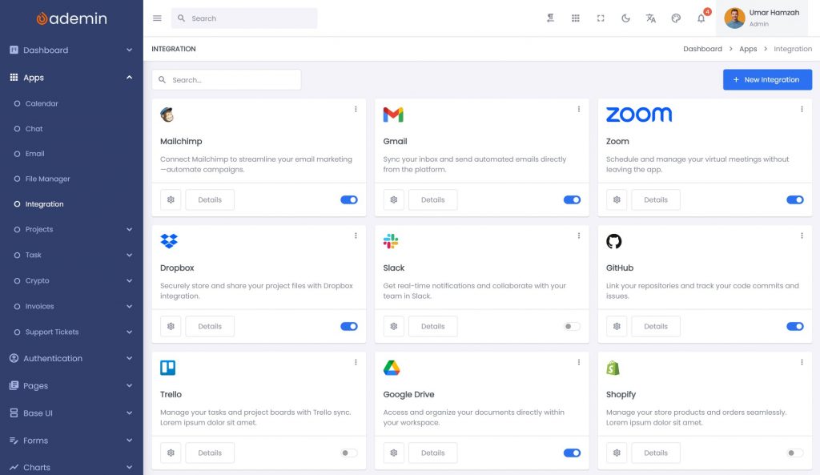
Task: Open the theme color palette icon
Action: point(676,18)
